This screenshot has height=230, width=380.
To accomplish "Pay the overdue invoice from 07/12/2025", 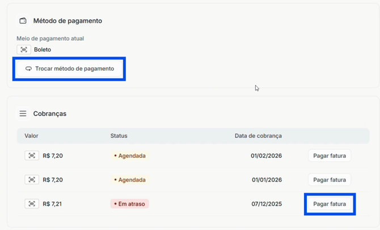I will point(329,204).
